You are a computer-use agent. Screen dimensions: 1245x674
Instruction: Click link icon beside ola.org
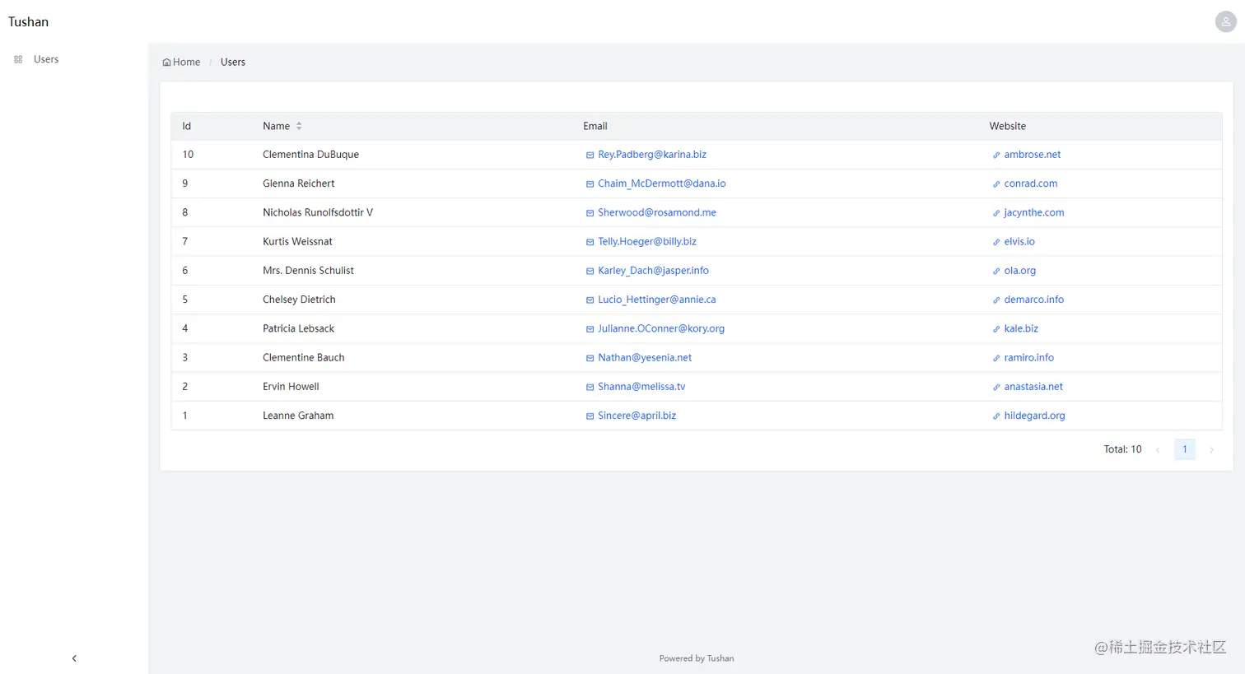coord(996,271)
